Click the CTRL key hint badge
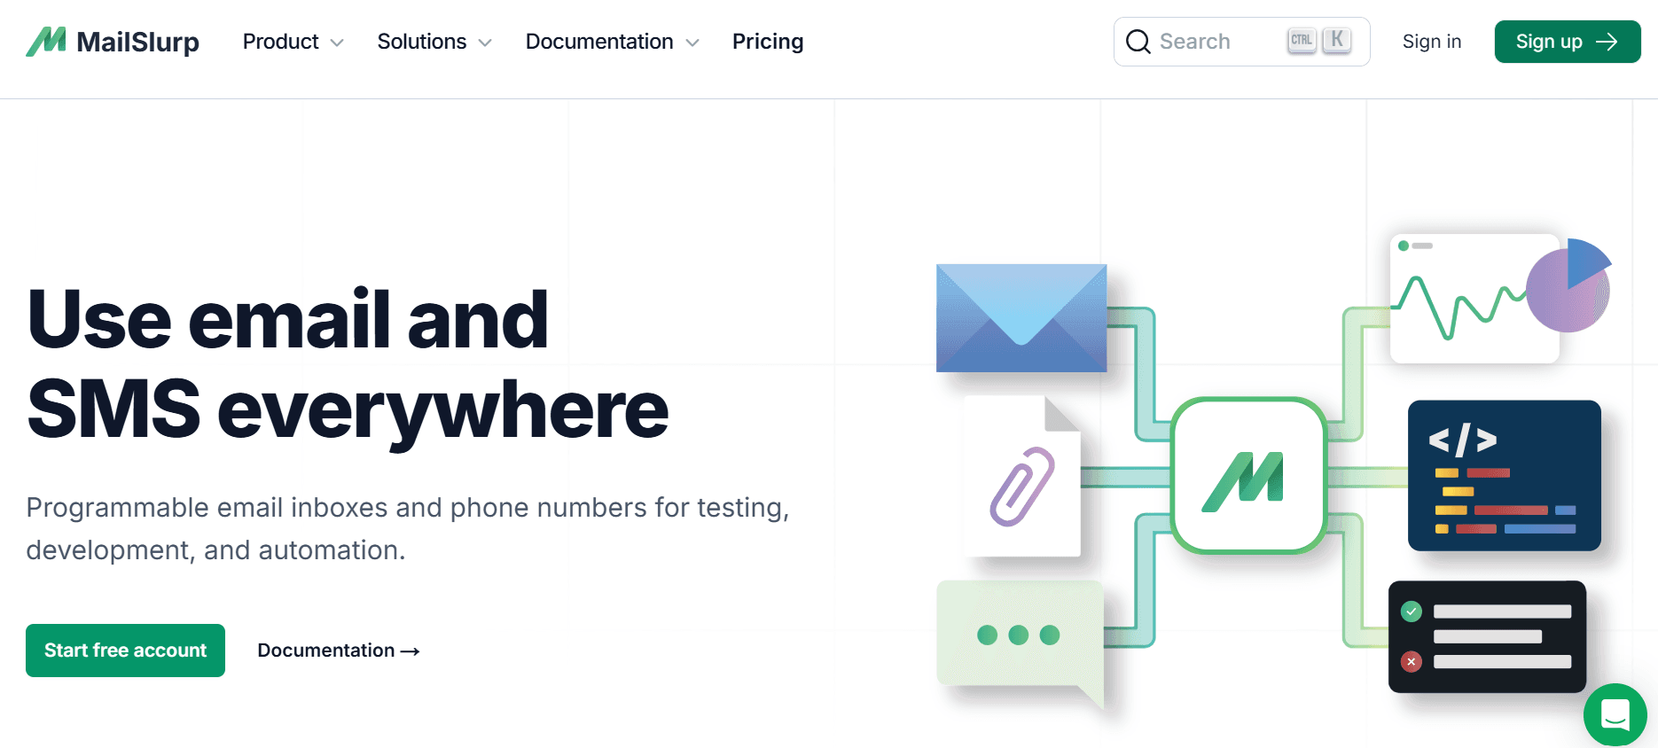 1302,40
